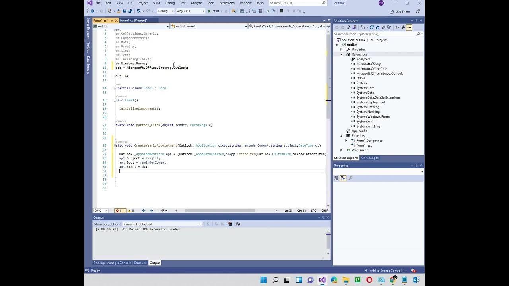
Task: Toggle the highlighted Preview Selected Items icon
Action: pos(409,27)
